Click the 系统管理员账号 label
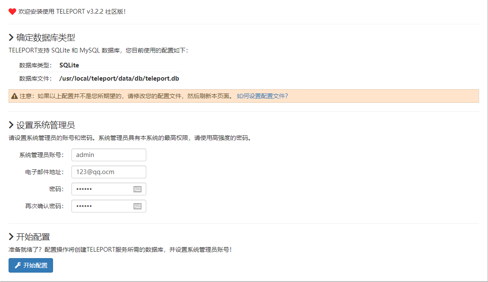Screen dimensions: 488x282 point(41,155)
